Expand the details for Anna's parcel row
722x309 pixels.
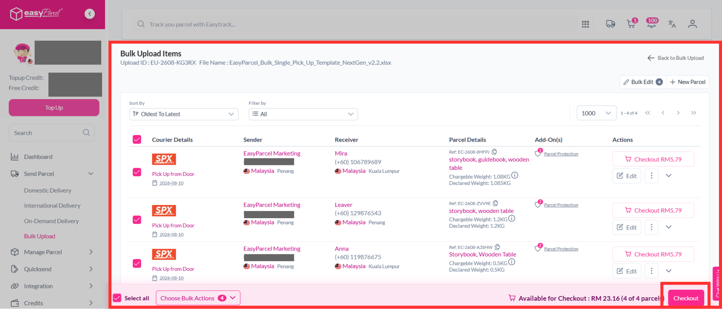[x=669, y=271]
